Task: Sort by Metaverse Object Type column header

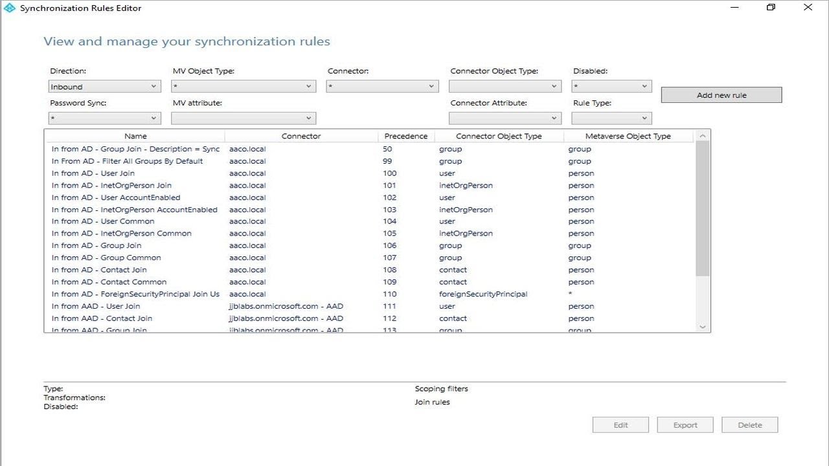Action: click(x=628, y=137)
